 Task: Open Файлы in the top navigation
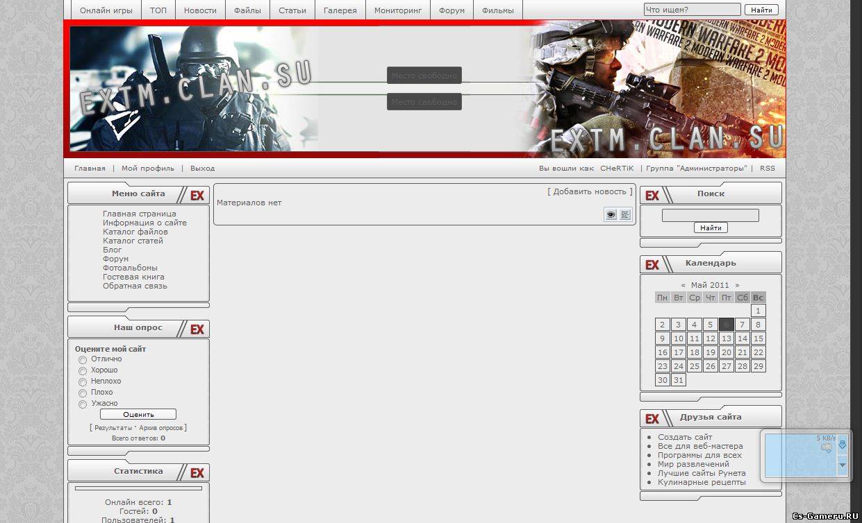(247, 10)
